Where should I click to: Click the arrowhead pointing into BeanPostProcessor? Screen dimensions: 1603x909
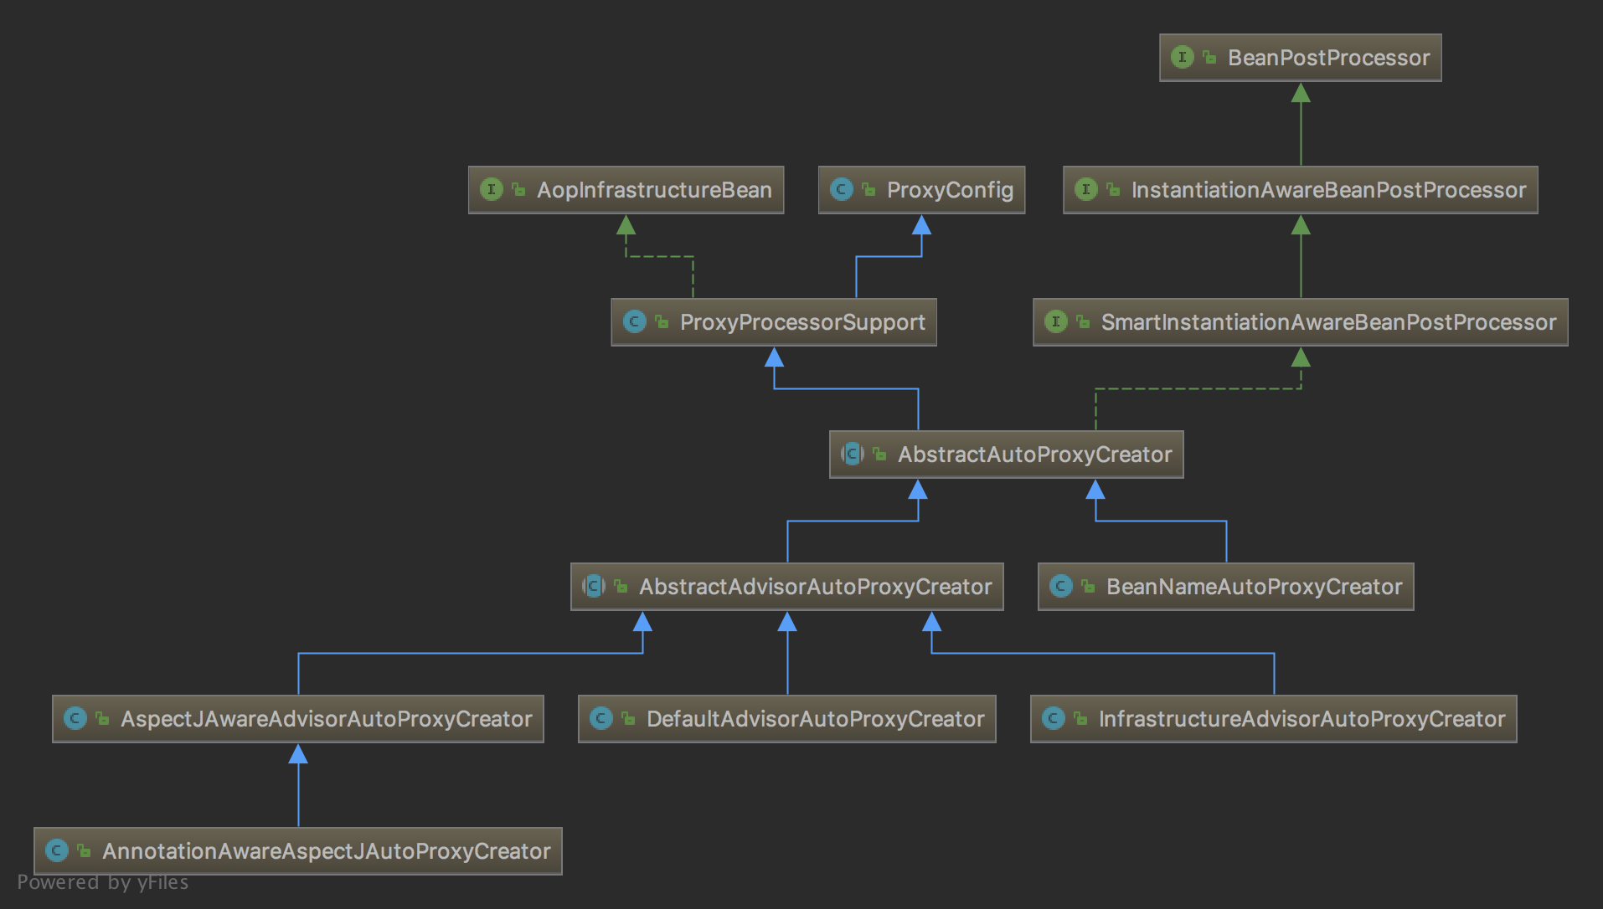coord(1301,93)
